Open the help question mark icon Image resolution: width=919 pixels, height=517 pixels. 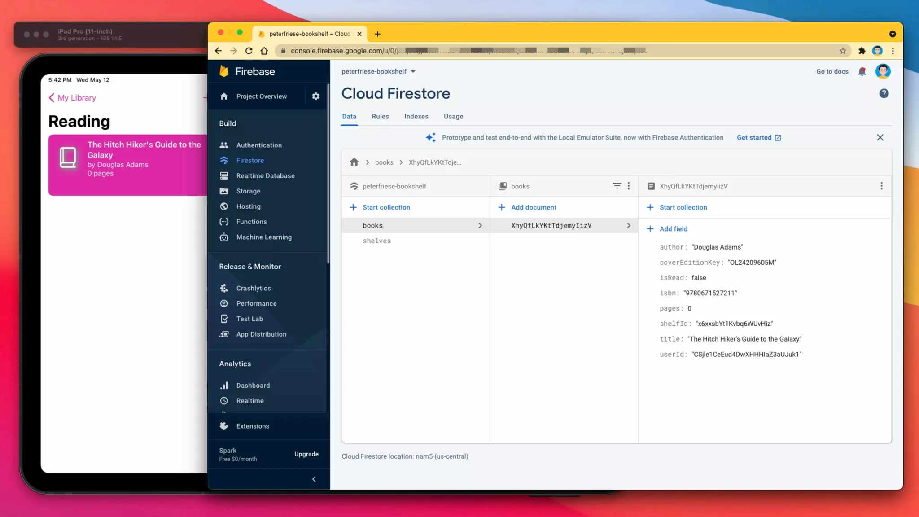pos(884,93)
